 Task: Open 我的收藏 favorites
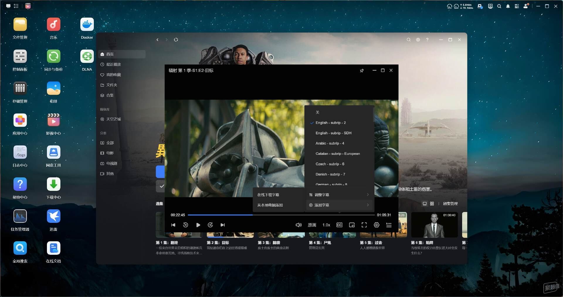pyautogui.click(x=122, y=74)
